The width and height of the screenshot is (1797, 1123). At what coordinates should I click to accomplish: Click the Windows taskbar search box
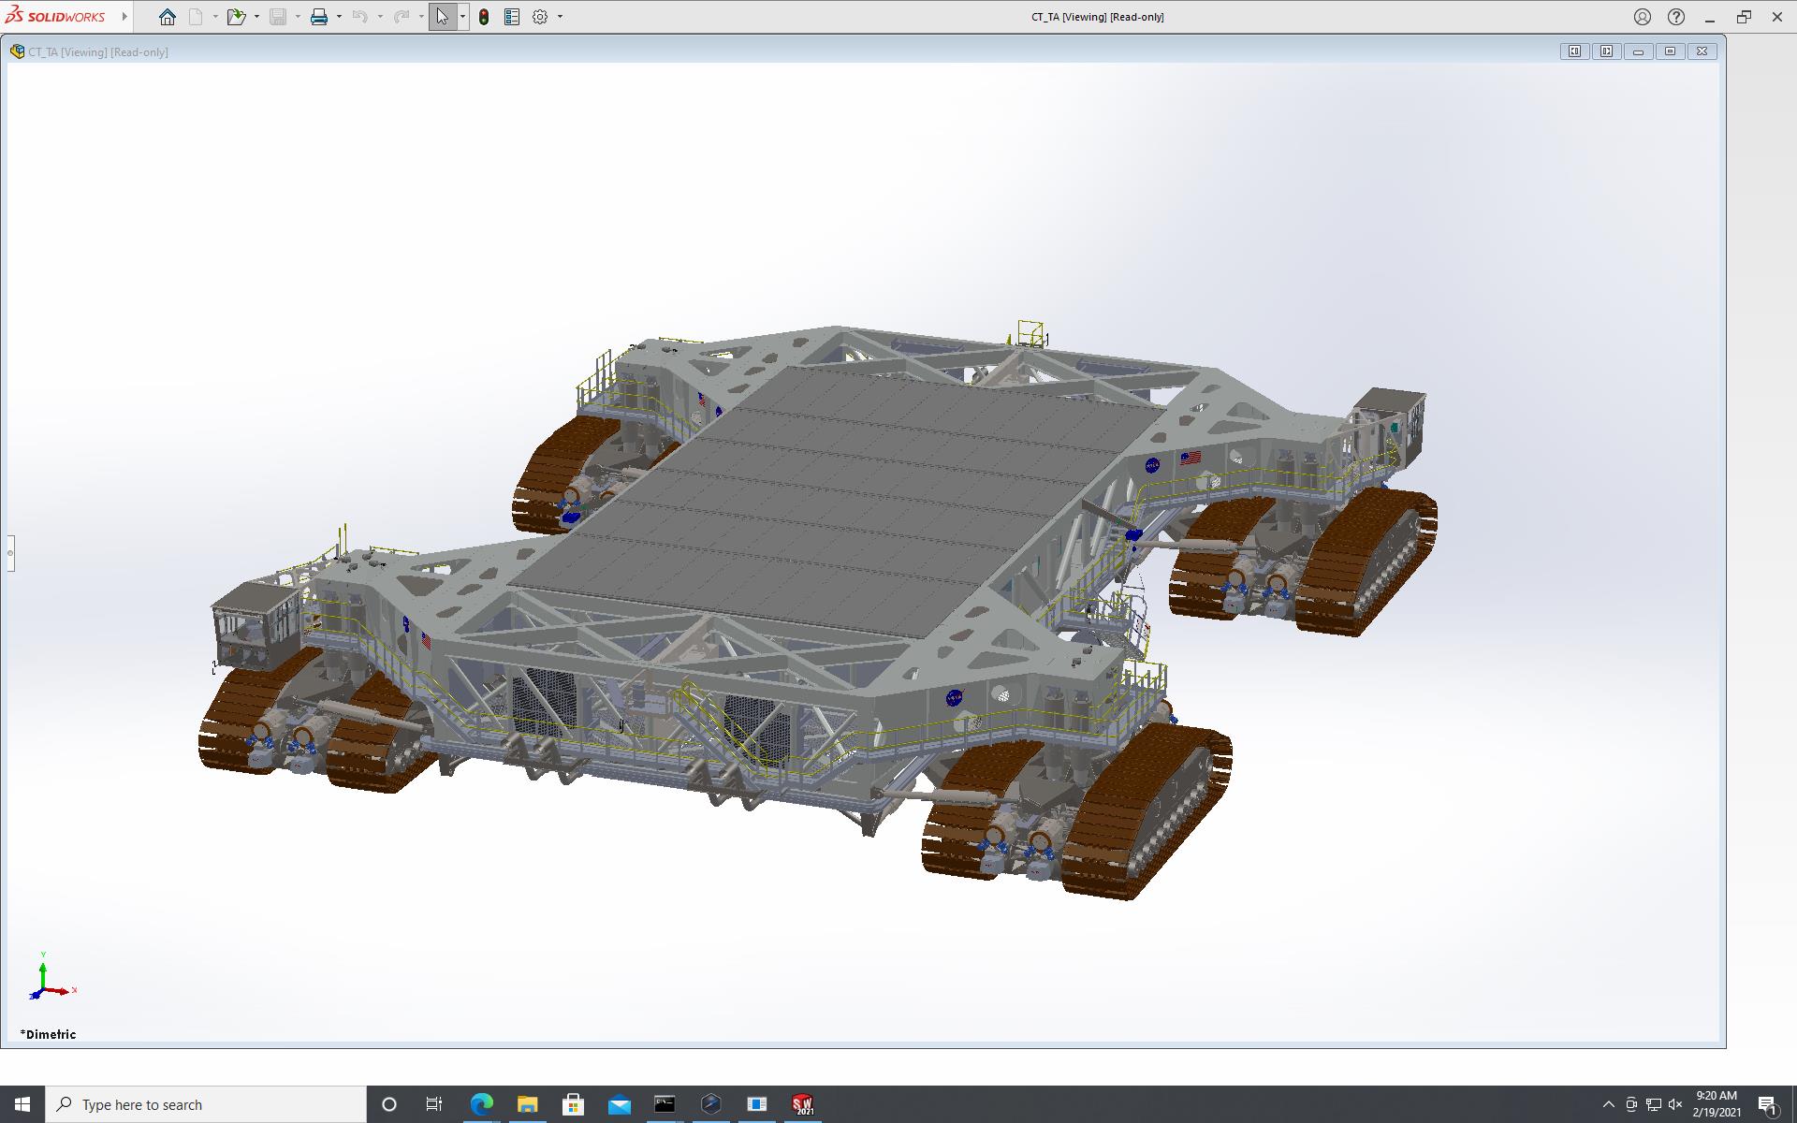point(206,1104)
